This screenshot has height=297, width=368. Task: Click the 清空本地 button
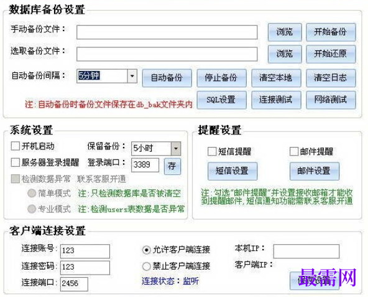(x=276, y=78)
